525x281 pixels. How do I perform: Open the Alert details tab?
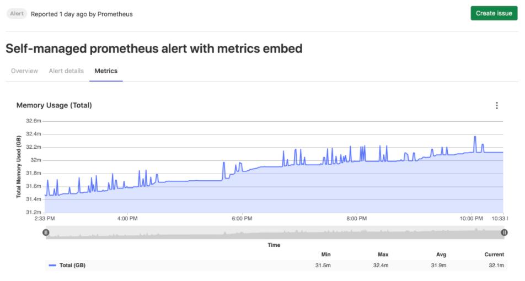coord(66,71)
